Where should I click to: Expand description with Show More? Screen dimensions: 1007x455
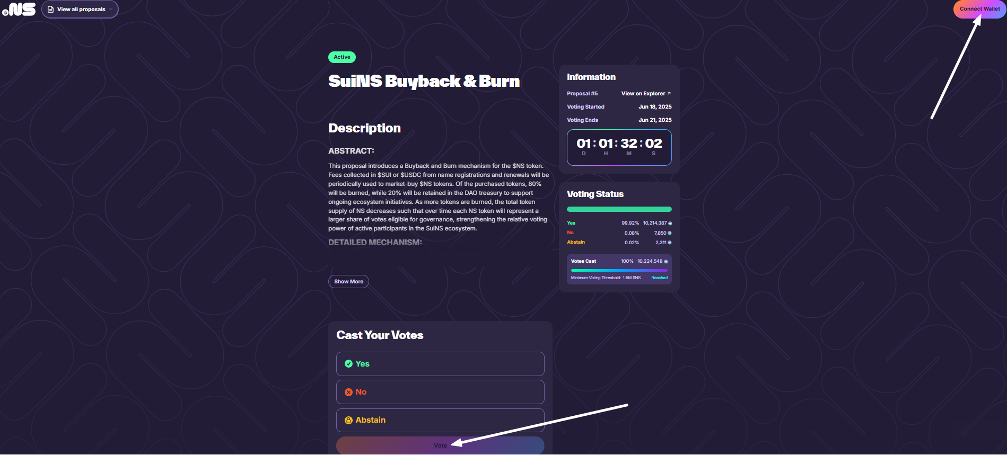click(348, 282)
